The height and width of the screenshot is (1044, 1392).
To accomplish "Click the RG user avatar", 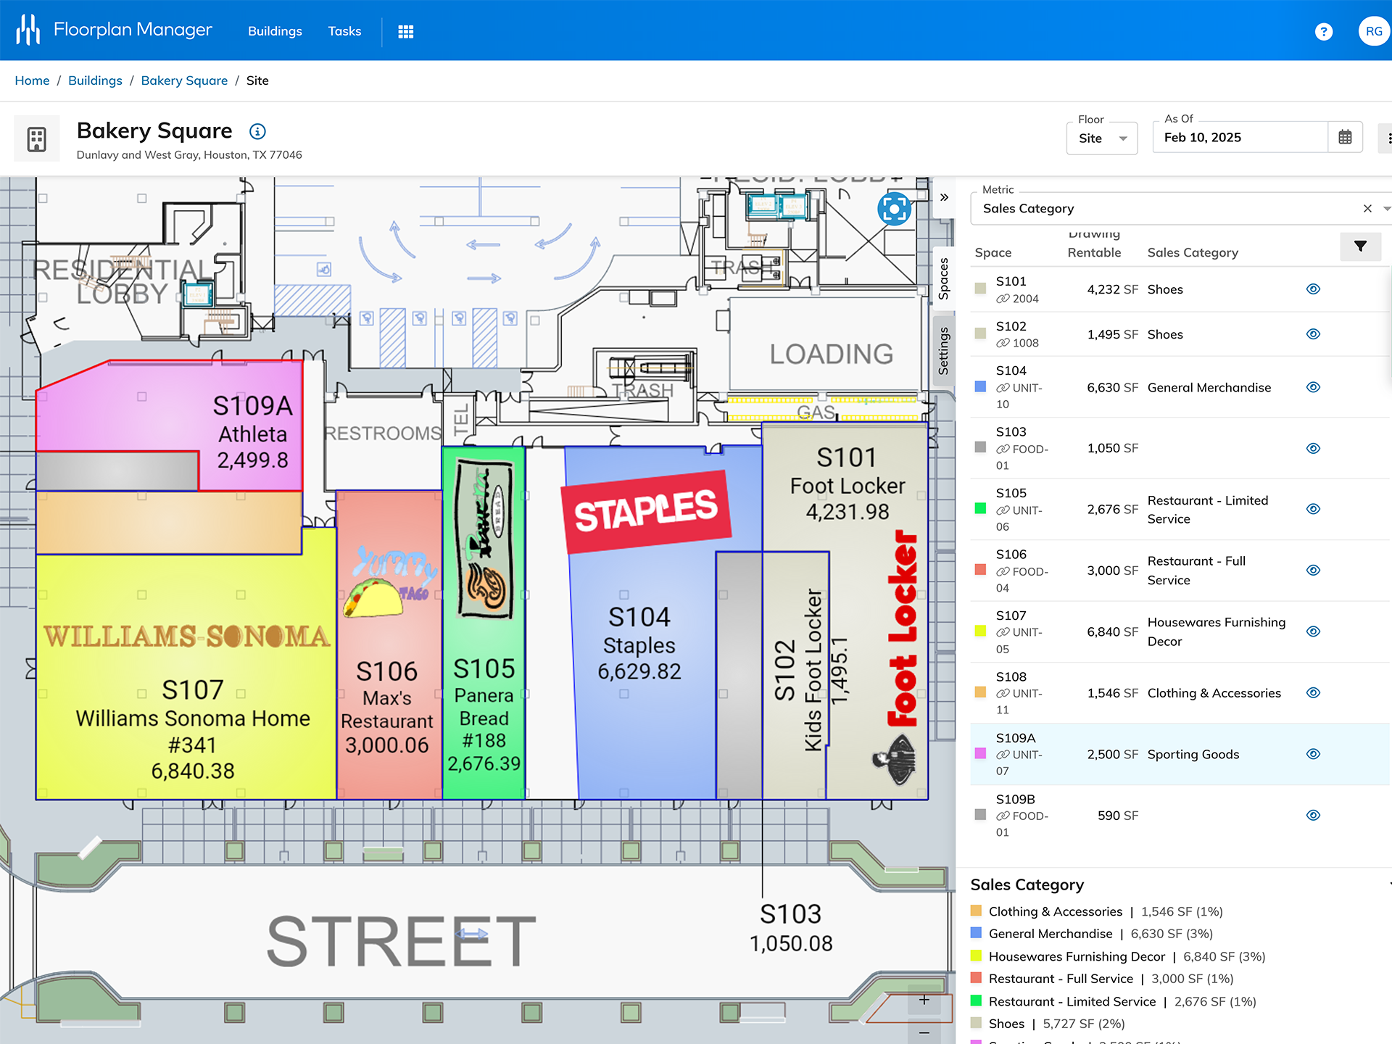I will 1374,31.
